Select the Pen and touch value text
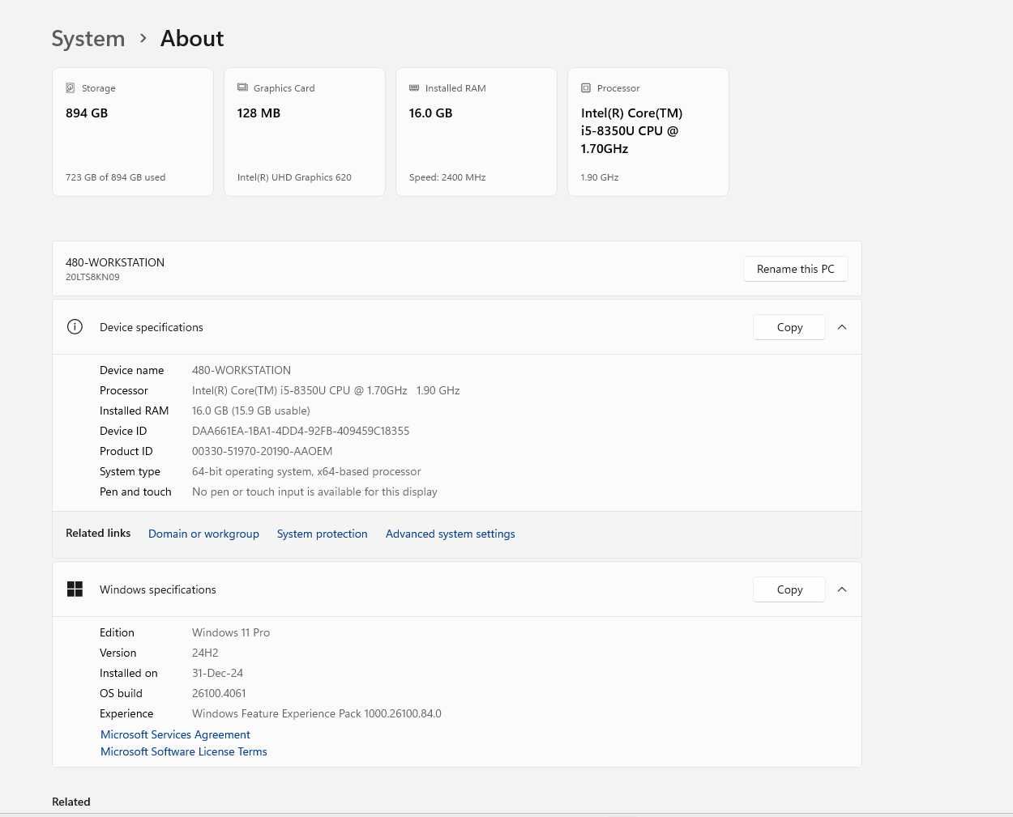The image size is (1013, 817). point(314,491)
